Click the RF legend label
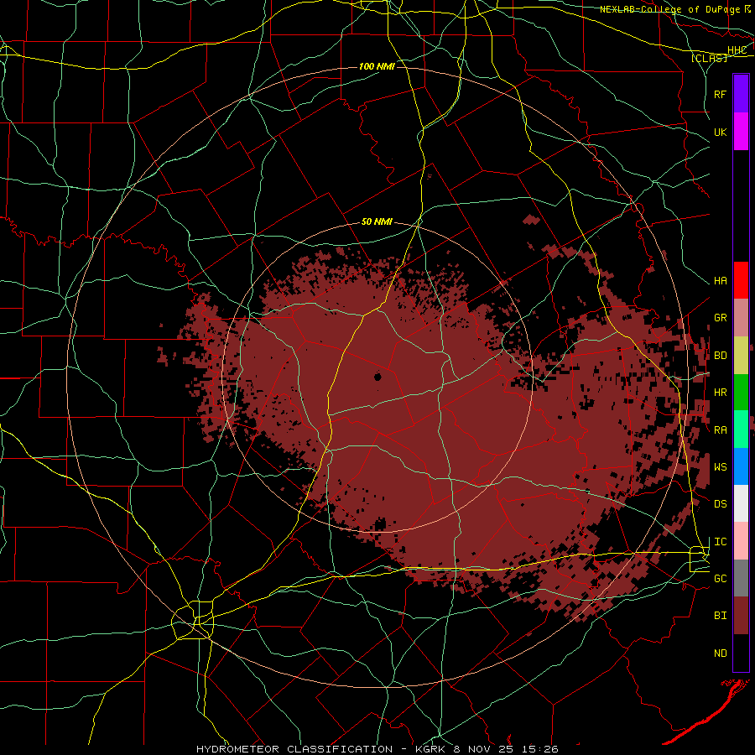This screenshot has width=755, height=755. coord(720,94)
